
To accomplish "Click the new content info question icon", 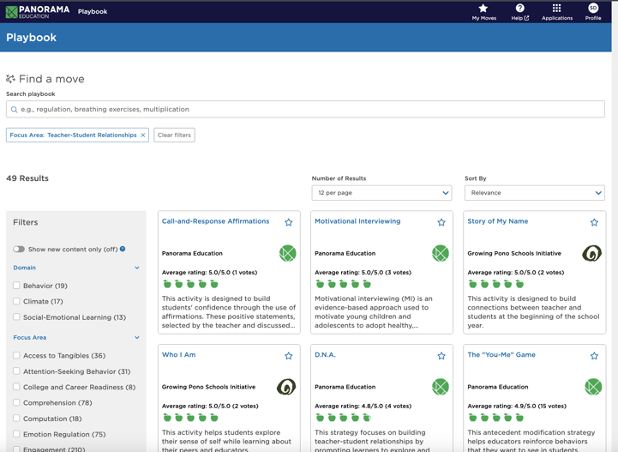I will tap(123, 249).
